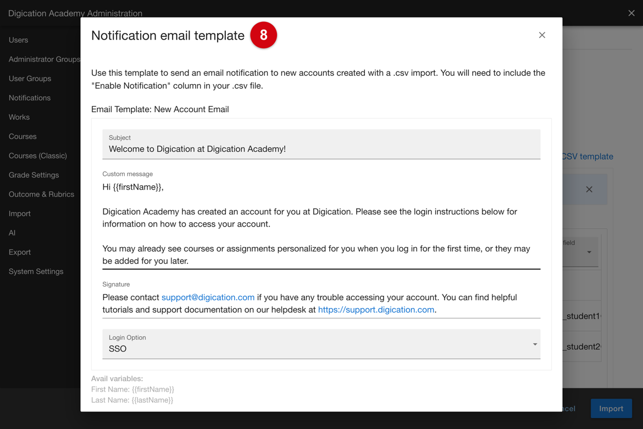
Task: Click the 'Digication Academy Administration' title
Action: point(75,13)
